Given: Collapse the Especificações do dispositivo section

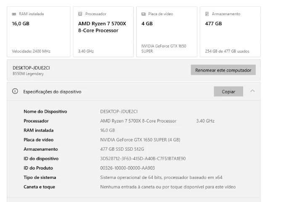Looking at the screenshot, I should pos(252,91).
